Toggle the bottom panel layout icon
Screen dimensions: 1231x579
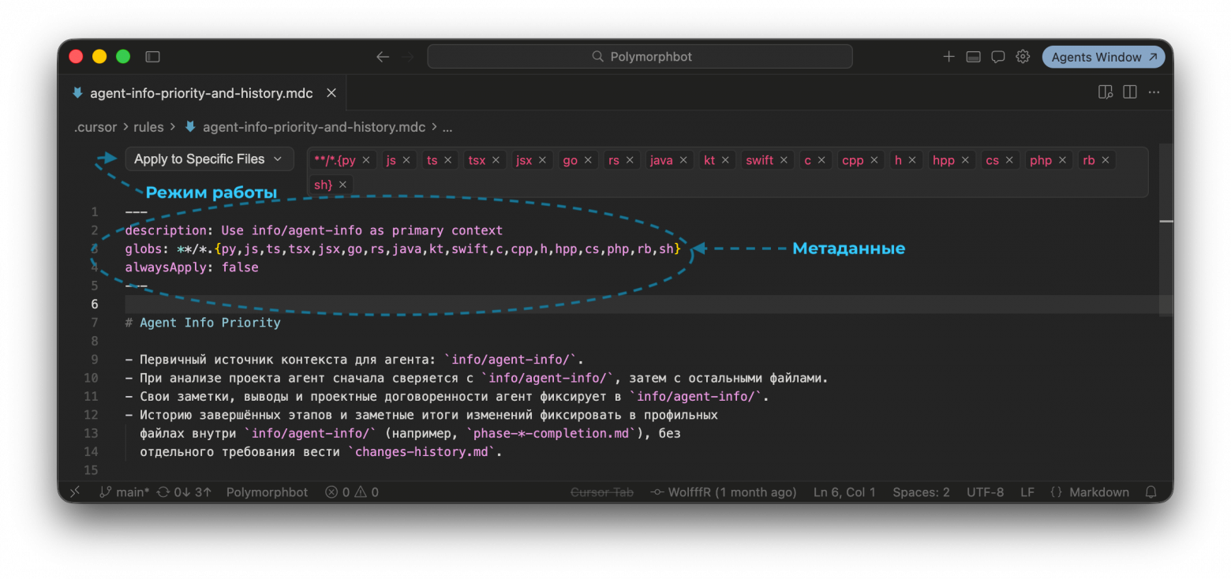pos(973,57)
